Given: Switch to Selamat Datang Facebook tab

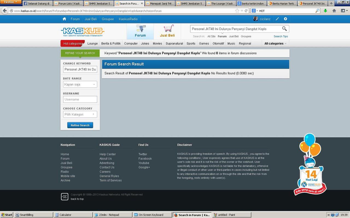Looking at the screenshot, I should 37,4.
